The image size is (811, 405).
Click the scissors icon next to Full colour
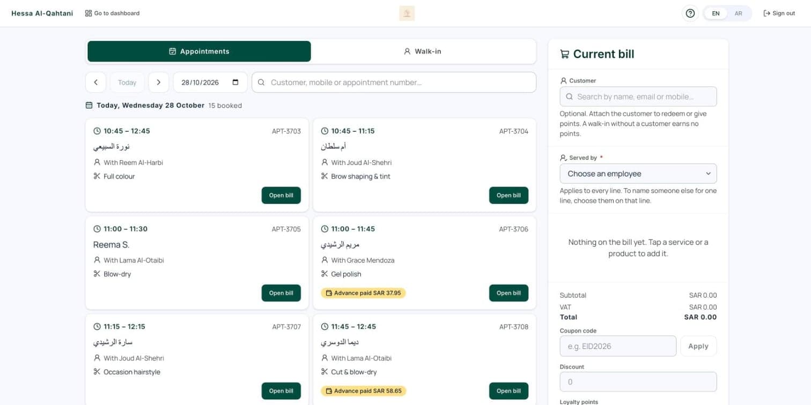click(97, 176)
